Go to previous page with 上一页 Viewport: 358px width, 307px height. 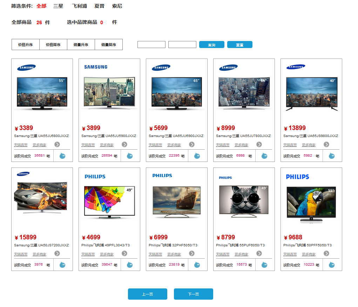pyautogui.click(x=148, y=294)
